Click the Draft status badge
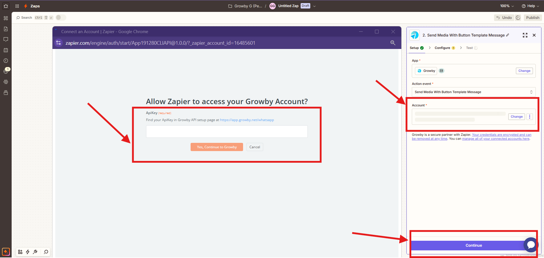 [305, 6]
